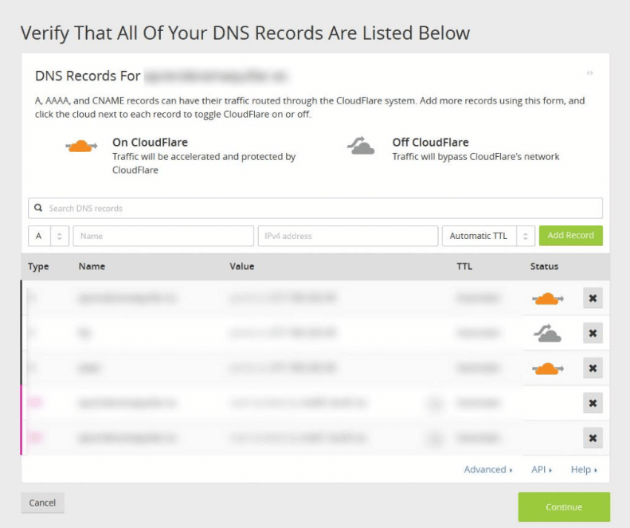The width and height of the screenshot is (630, 528).
Task: Focus the Search DNS records field
Action: click(x=315, y=208)
